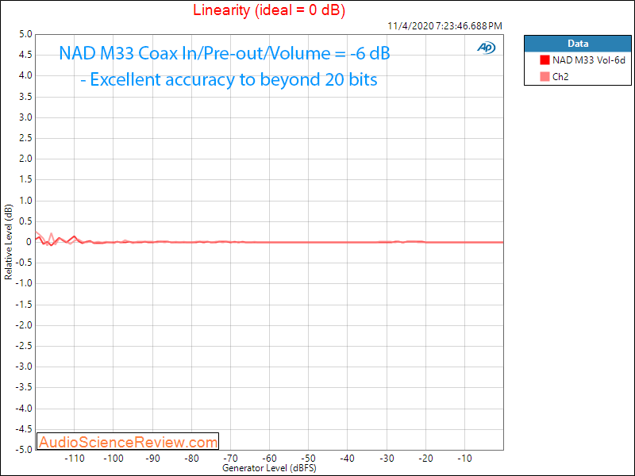Click the -90 x-axis tick value
The width and height of the screenshot is (635, 476).
(x=152, y=459)
